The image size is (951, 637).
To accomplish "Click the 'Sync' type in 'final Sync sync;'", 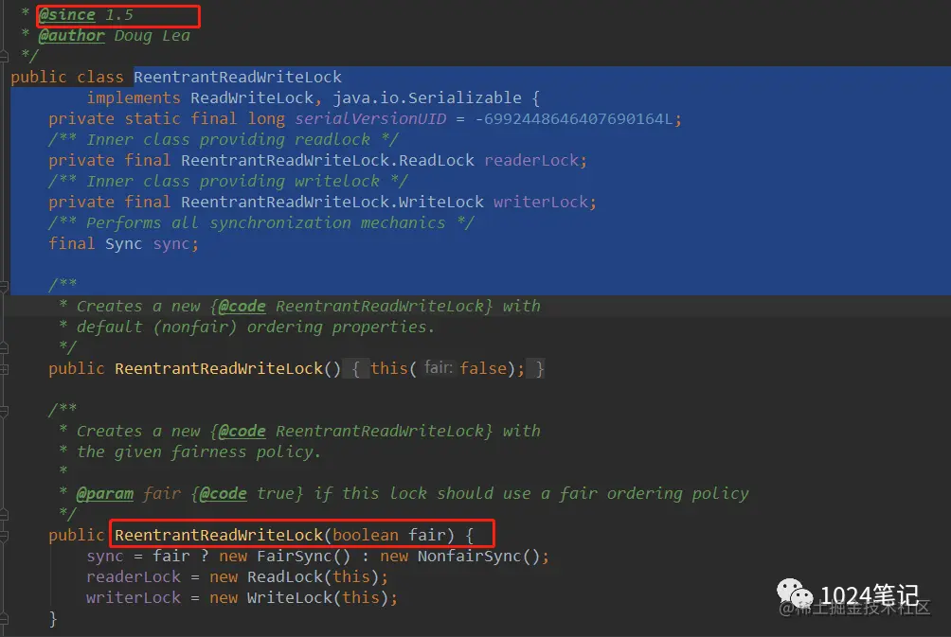I will click(124, 243).
